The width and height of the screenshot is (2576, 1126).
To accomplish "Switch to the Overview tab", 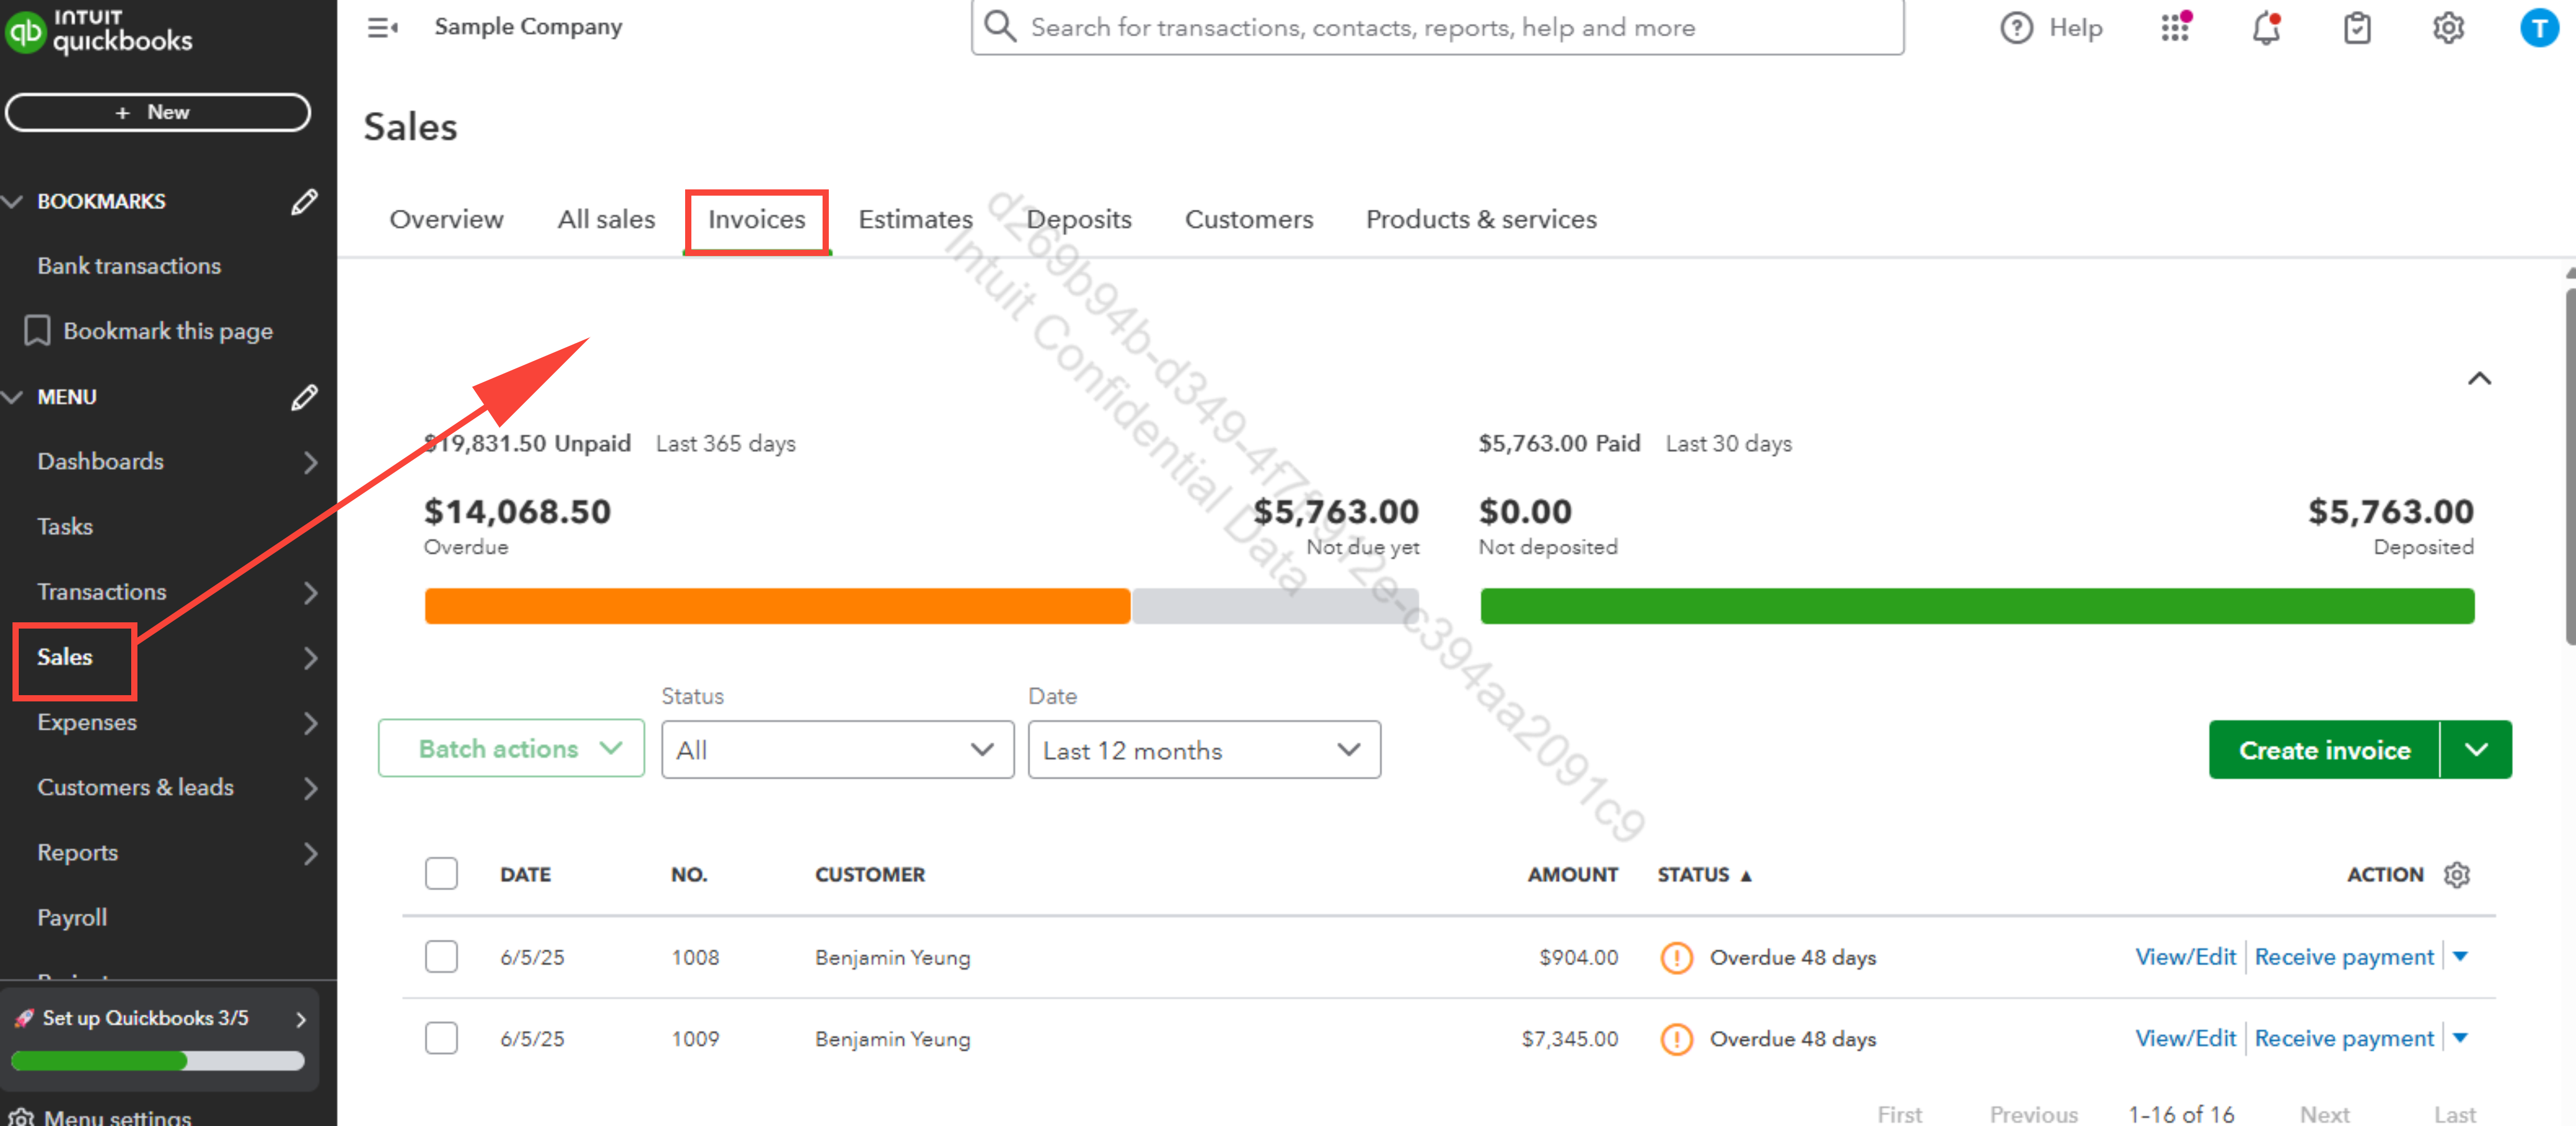I will point(446,220).
